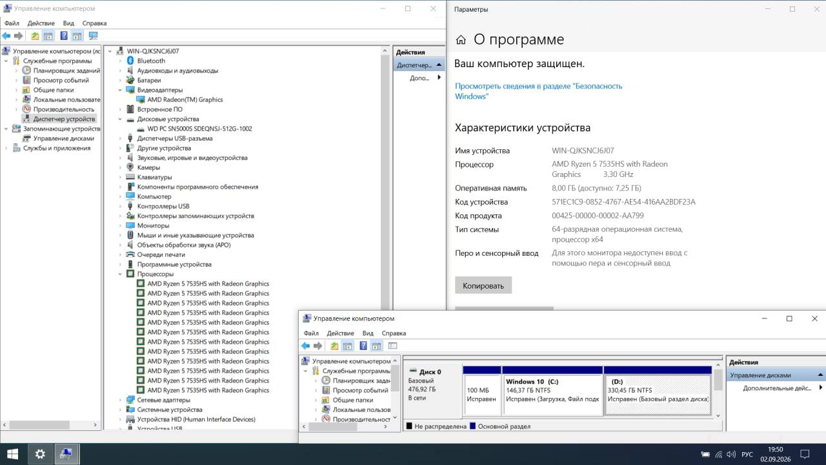
Task: Click the Bluetooth device icon
Action: click(130, 61)
